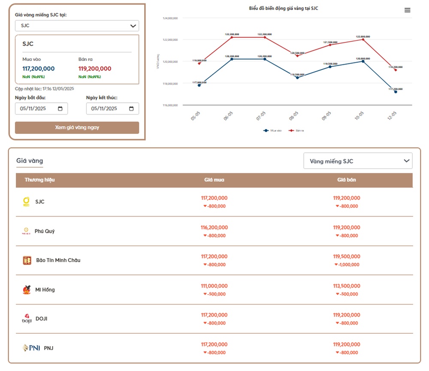The image size is (429, 371).
Task: Click the Phú Quý brand logo
Action: click(26, 231)
